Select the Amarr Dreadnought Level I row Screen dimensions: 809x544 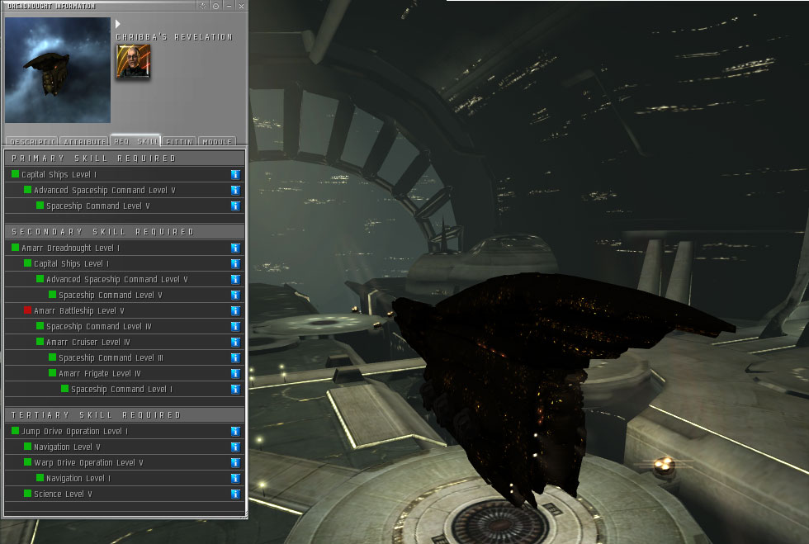coord(125,248)
